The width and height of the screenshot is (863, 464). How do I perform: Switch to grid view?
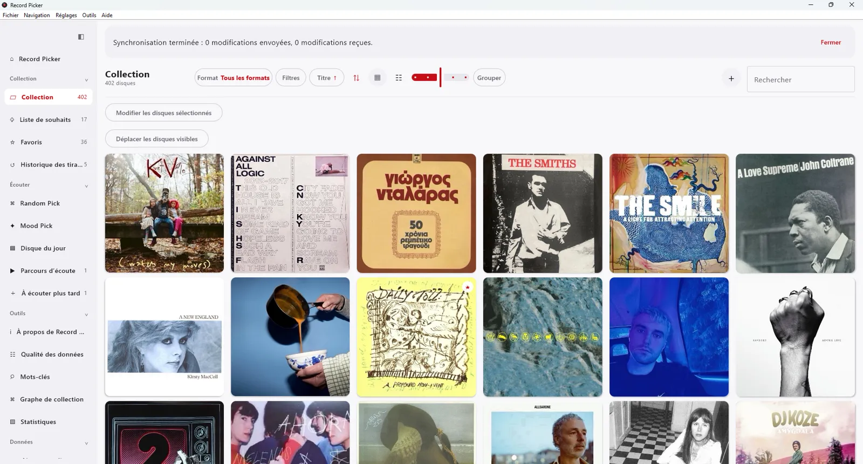tap(378, 78)
